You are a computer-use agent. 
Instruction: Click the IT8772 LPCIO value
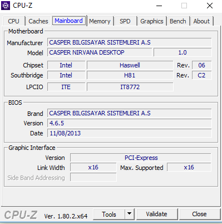[x=130, y=87]
